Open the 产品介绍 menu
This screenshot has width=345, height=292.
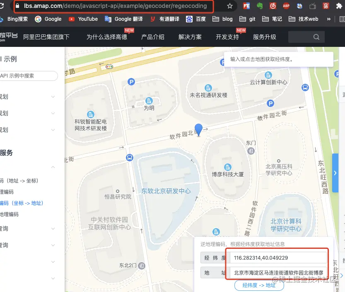click(x=153, y=37)
